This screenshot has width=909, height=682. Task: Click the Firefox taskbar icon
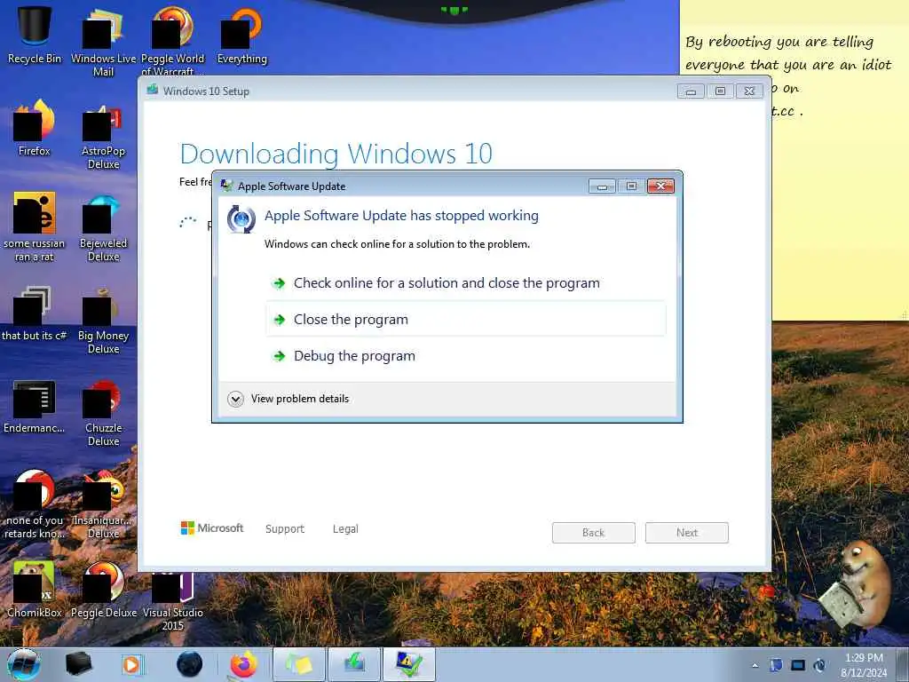[243, 664]
